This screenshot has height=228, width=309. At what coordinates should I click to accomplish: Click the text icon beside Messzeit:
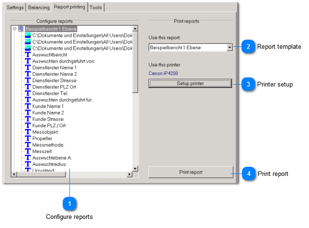pyautogui.click(x=28, y=151)
